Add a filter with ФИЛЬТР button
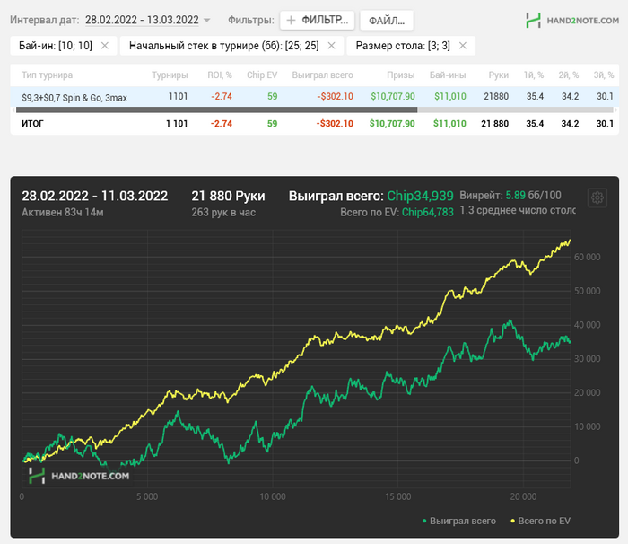Screen dimensions: 628x544 [318, 20]
